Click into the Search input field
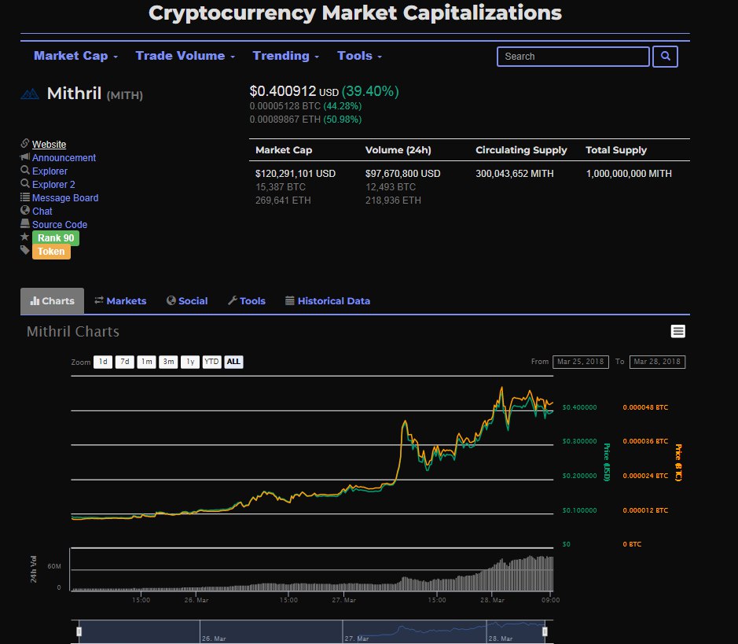Image resolution: width=738 pixels, height=644 pixels. 573,57
